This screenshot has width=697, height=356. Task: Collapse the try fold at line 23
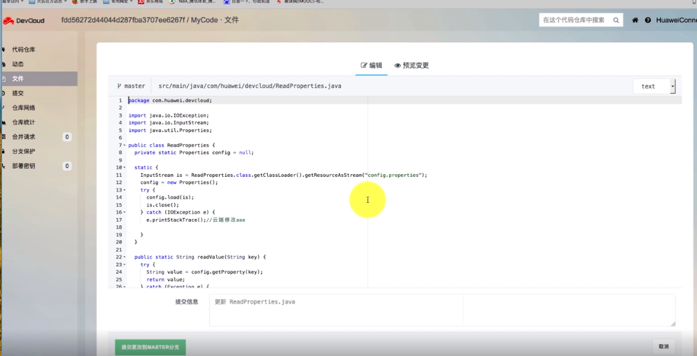coord(125,264)
